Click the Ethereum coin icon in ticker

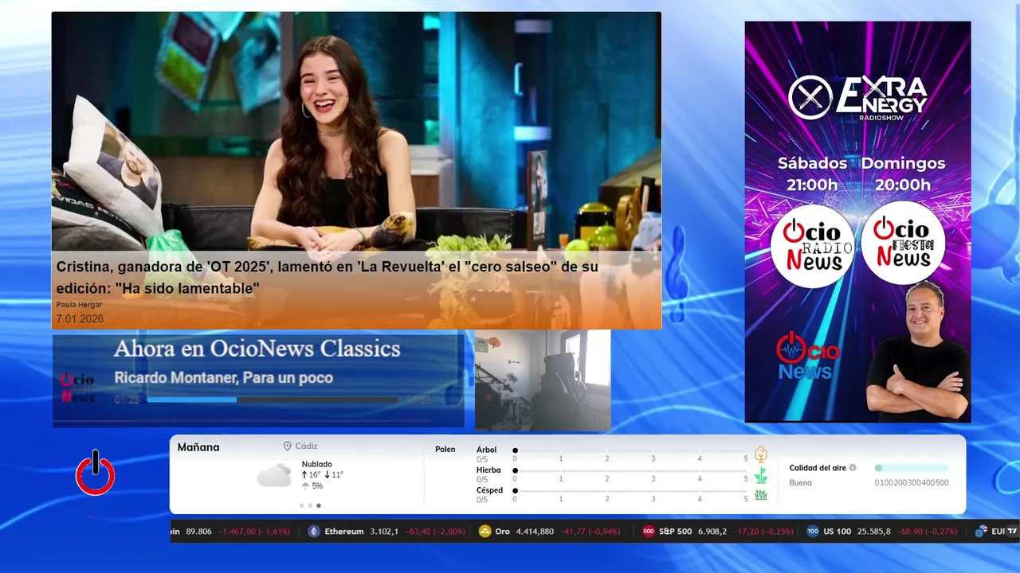[314, 532]
